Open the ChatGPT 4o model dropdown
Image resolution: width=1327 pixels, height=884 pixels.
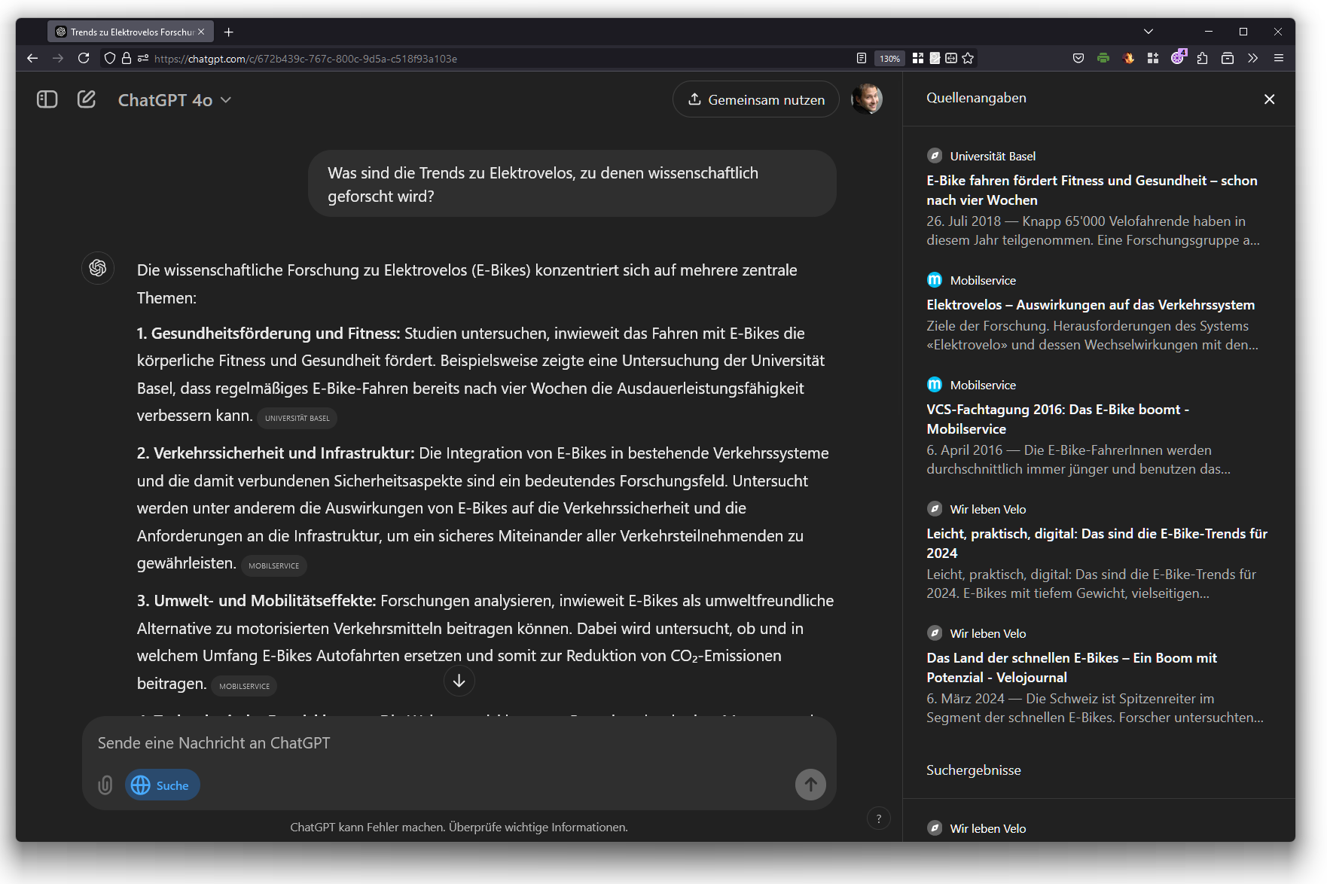175,100
